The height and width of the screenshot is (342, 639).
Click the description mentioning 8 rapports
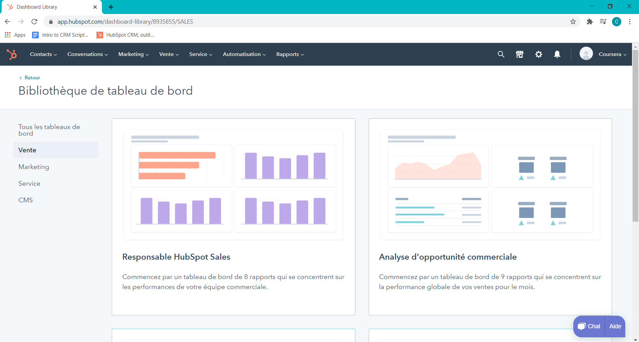coord(233,282)
